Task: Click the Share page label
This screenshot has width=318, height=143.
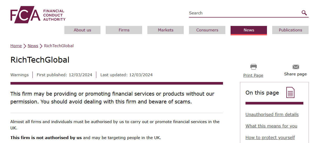Action: [x=295, y=74]
